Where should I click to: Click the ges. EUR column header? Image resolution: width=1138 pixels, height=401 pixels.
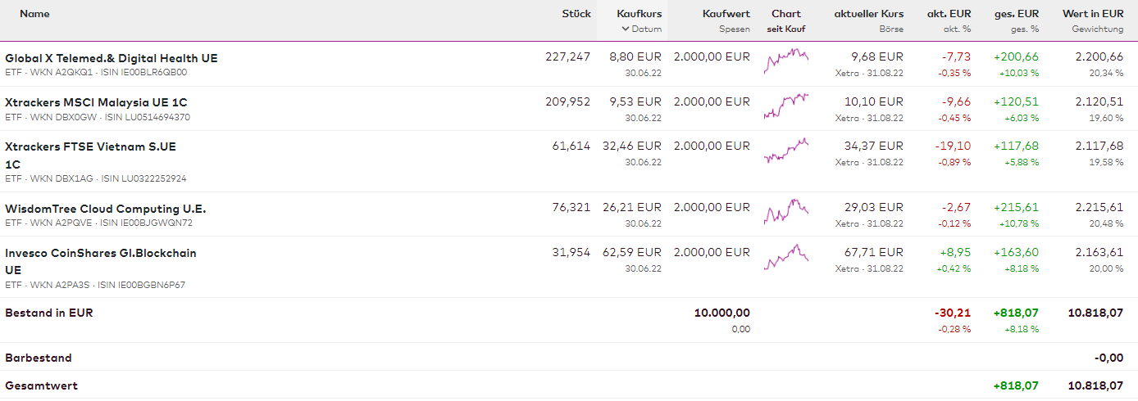click(x=1017, y=14)
